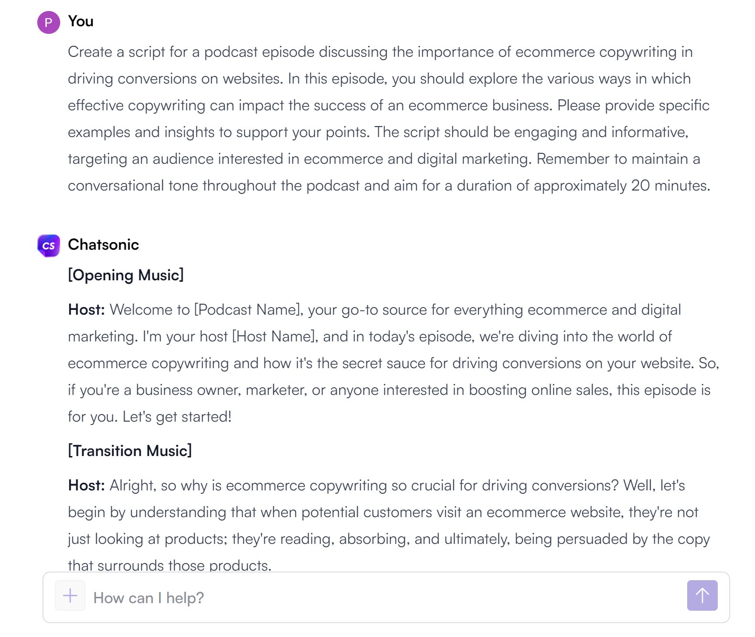Click the 'Chatsonic' sender name
The width and height of the screenshot is (755, 637).
point(103,244)
